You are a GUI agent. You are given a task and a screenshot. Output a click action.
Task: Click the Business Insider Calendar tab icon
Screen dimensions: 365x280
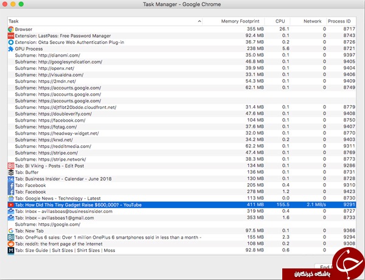[11, 179]
